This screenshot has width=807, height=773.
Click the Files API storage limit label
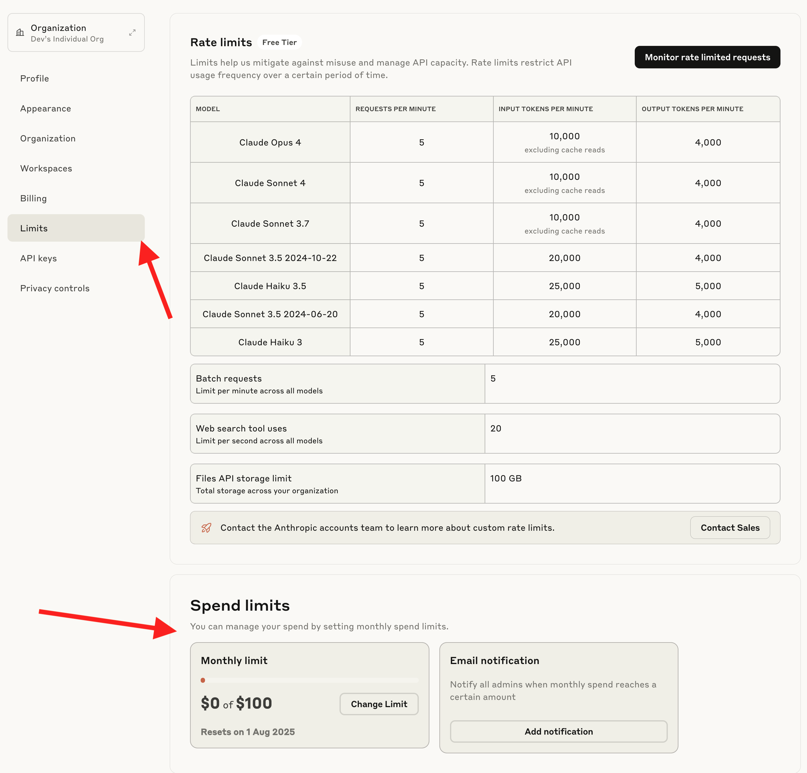[x=243, y=478]
